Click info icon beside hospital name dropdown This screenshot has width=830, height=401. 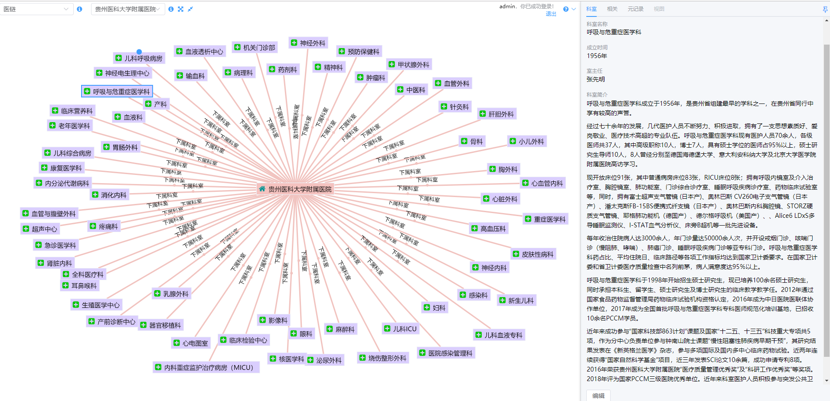click(x=171, y=9)
